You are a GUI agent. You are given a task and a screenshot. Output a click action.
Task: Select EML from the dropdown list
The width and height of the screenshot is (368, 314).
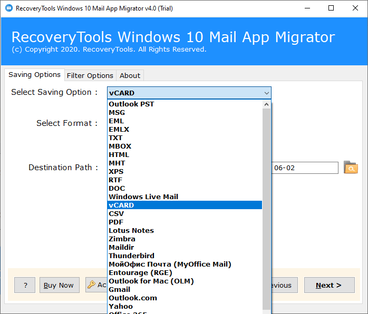185,121
